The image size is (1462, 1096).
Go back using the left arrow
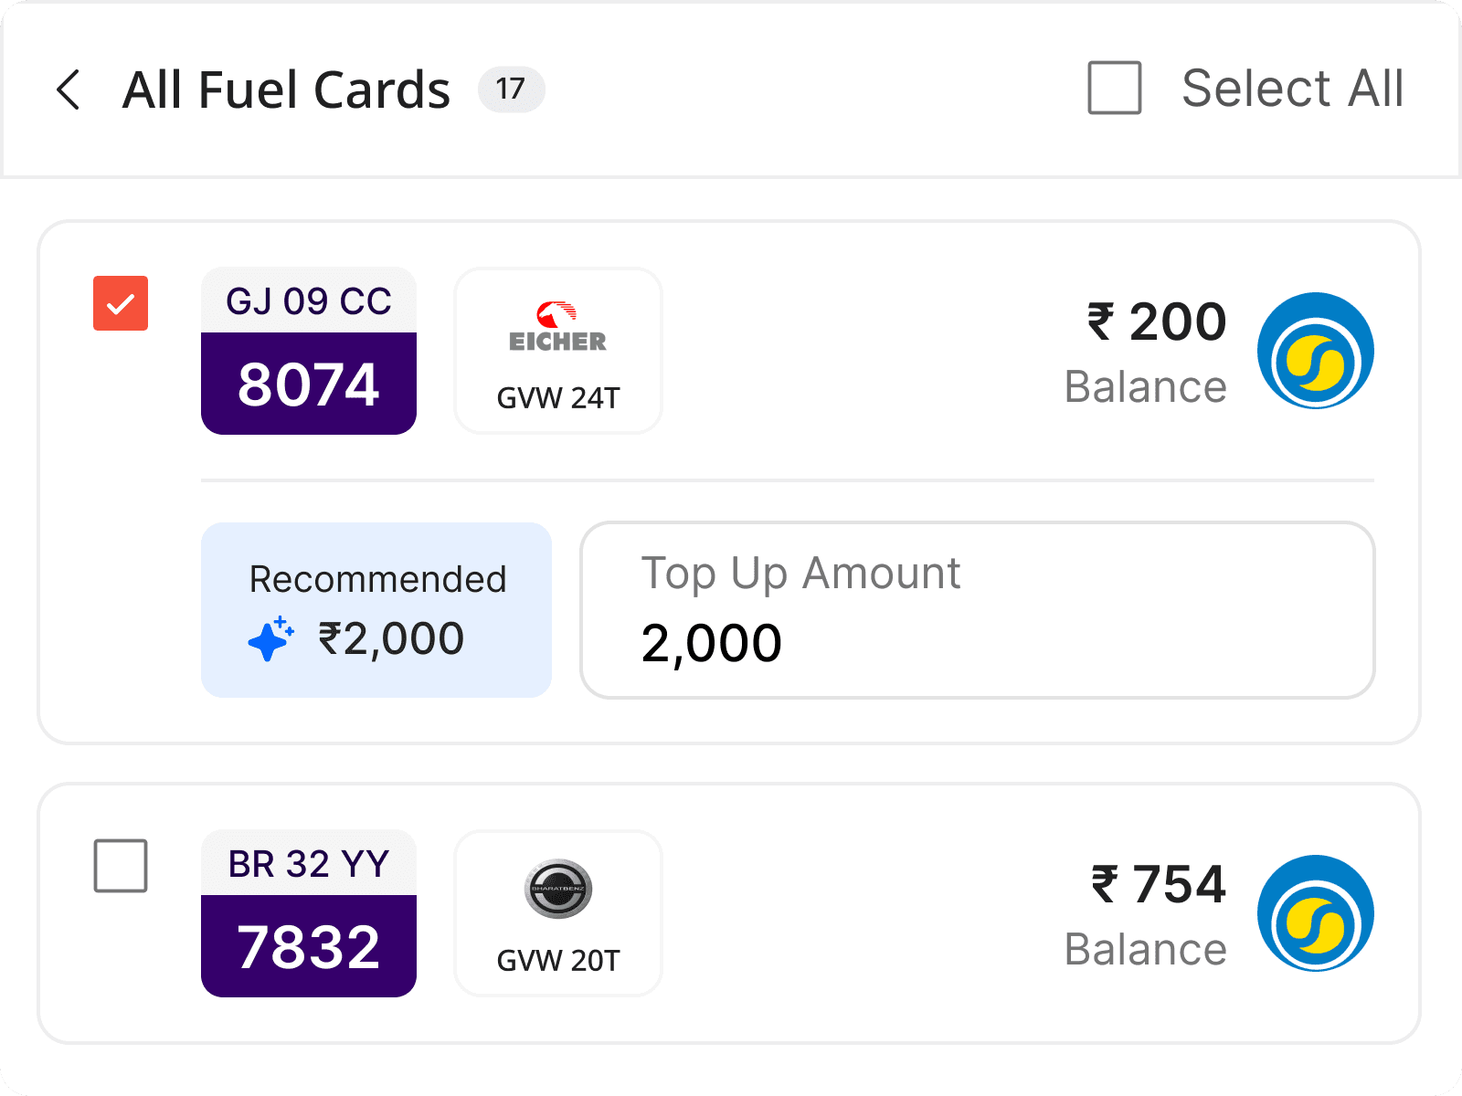click(x=69, y=90)
